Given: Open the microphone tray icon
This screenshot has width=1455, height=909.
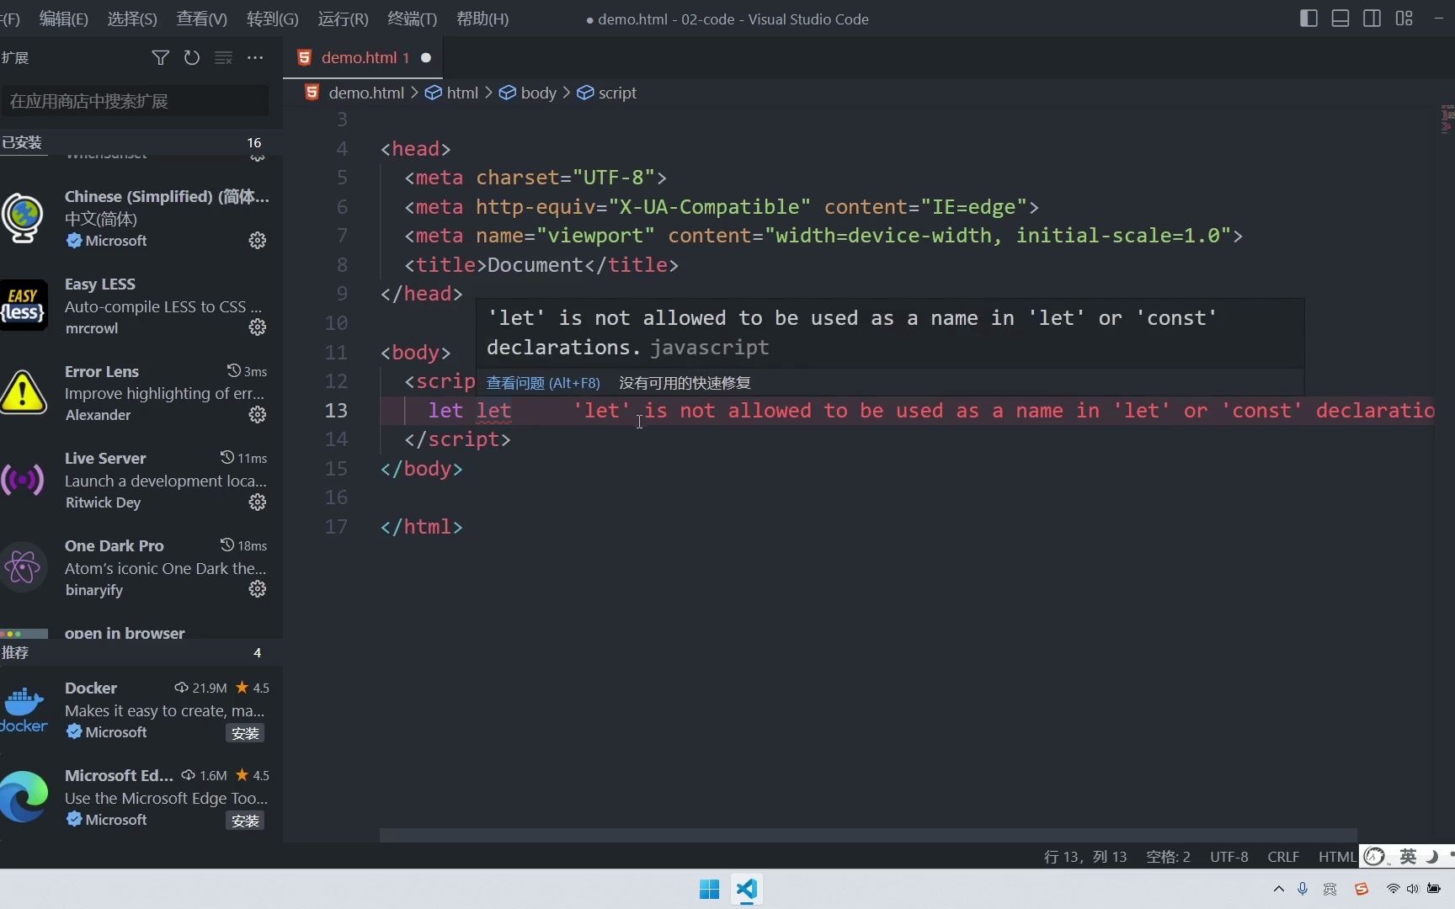Looking at the screenshot, I should click(x=1303, y=889).
